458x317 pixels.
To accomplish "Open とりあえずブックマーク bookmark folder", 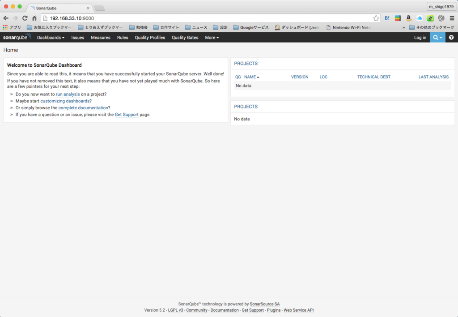I will (x=100, y=27).
